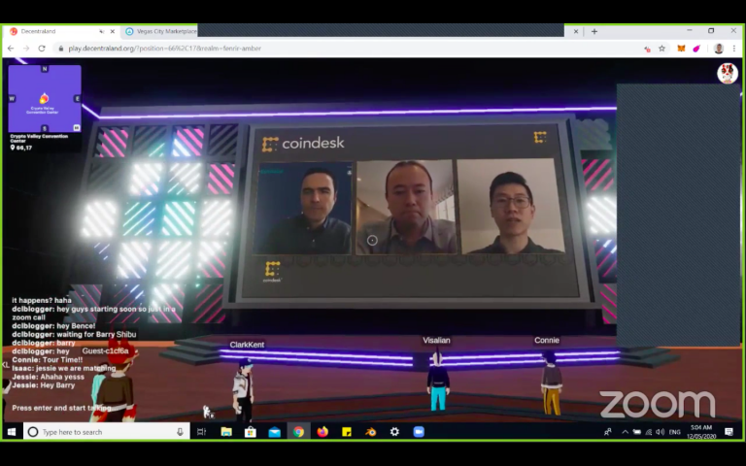Viewport: 746px width, 466px height.
Task: Click the ClarkKent avatar name label
Action: [247, 345]
